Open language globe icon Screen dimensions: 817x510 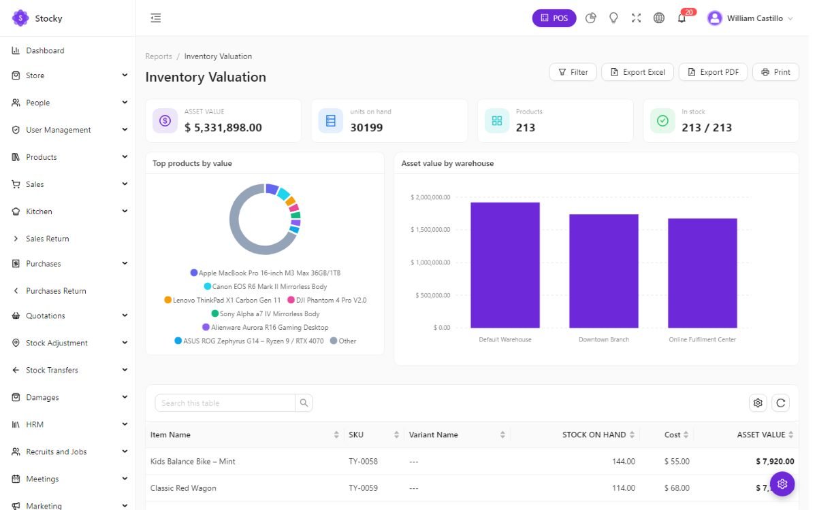(658, 18)
